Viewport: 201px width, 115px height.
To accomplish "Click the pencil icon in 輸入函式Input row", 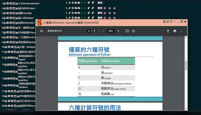I will (x=69, y=18).
